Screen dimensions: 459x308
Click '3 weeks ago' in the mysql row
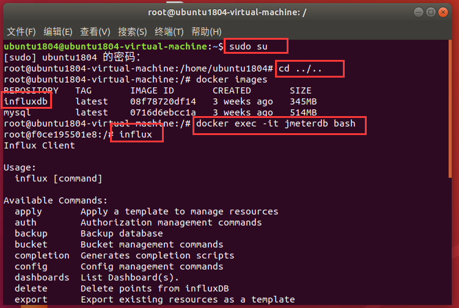(x=243, y=112)
